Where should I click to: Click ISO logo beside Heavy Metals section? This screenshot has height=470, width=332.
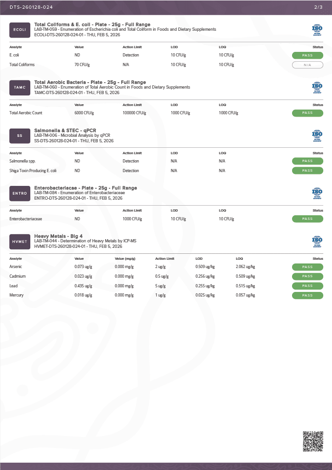click(x=317, y=241)
